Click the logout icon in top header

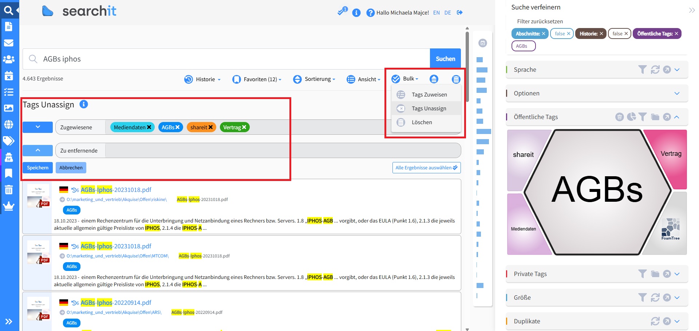point(460,12)
